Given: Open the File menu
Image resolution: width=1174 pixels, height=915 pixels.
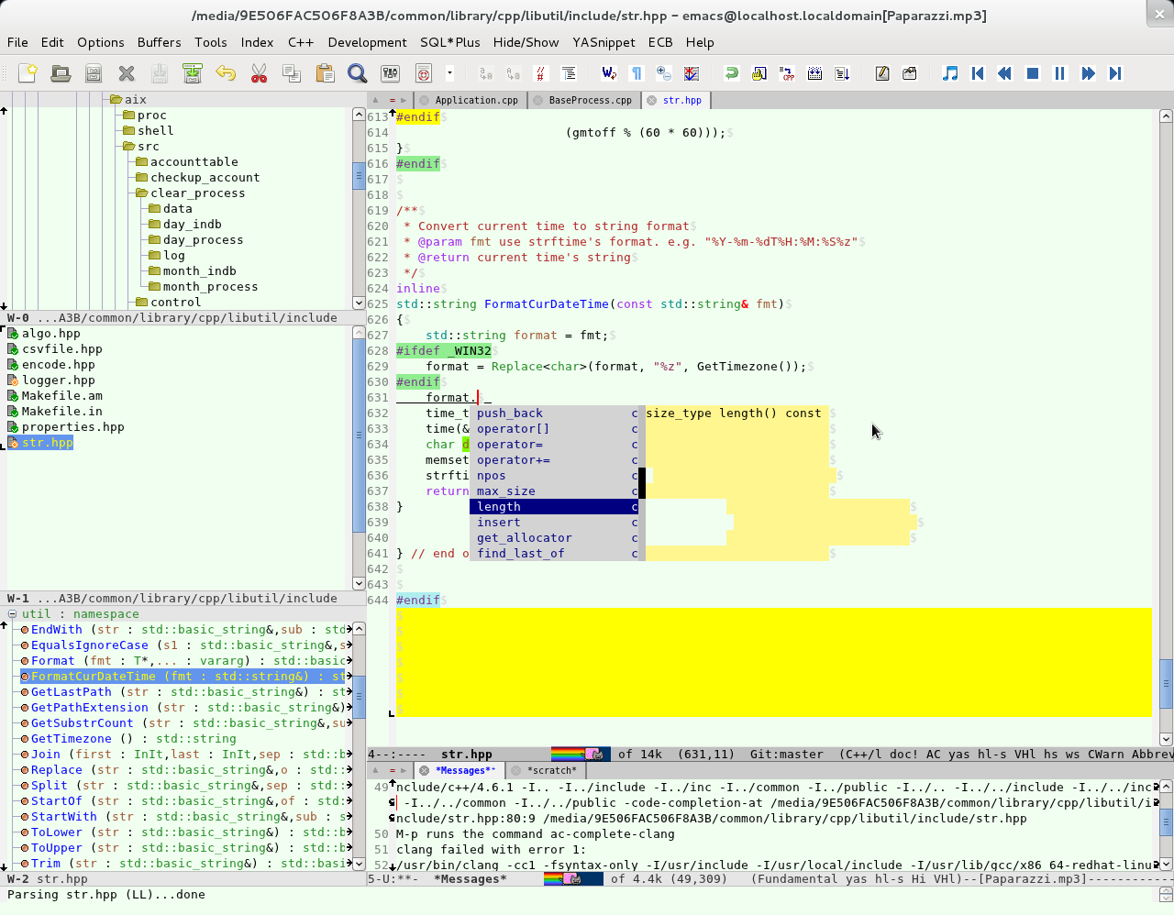Looking at the screenshot, I should pyautogui.click(x=17, y=42).
